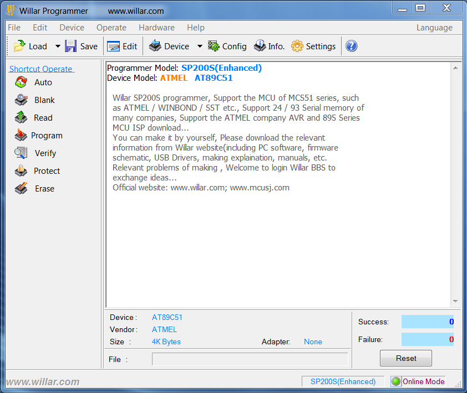Click the Save floppy disk icon
467x393 pixels.
click(x=71, y=46)
